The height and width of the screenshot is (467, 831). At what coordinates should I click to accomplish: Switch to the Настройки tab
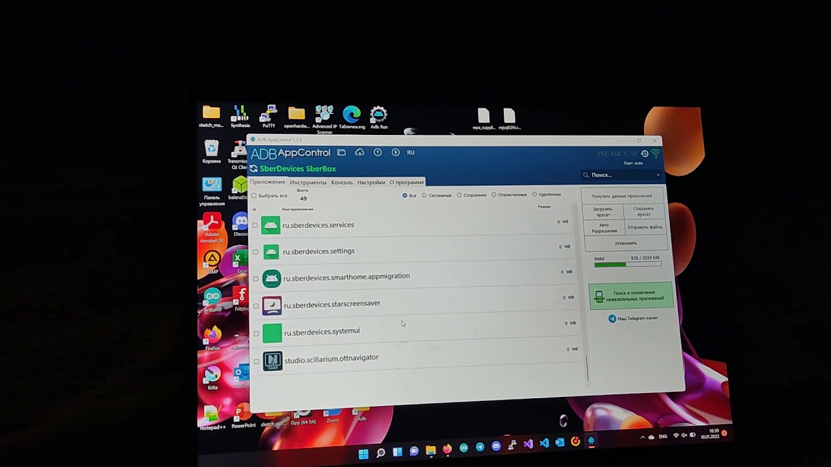pos(371,183)
